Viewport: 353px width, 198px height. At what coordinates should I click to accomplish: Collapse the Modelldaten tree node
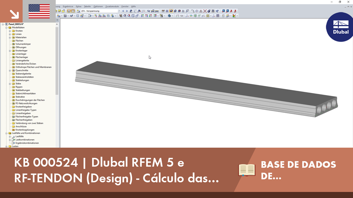tap(7, 27)
